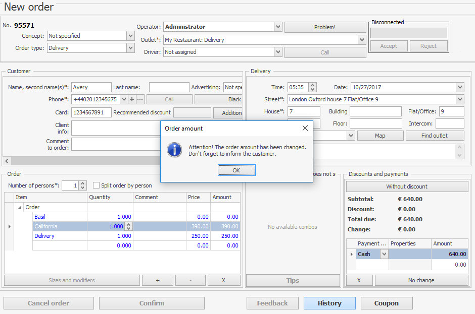Adjust the delivery Time spinner
Viewport: 475px width, 314px height.
pyautogui.click(x=312, y=87)
